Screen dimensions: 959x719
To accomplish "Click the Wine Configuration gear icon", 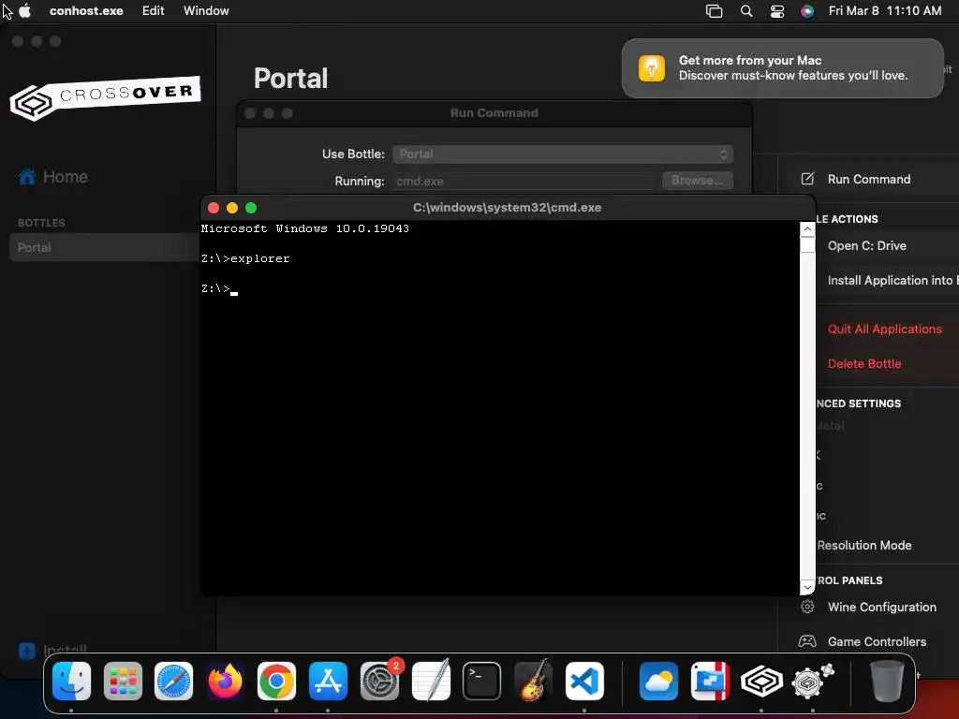I will tap(807, 607).
